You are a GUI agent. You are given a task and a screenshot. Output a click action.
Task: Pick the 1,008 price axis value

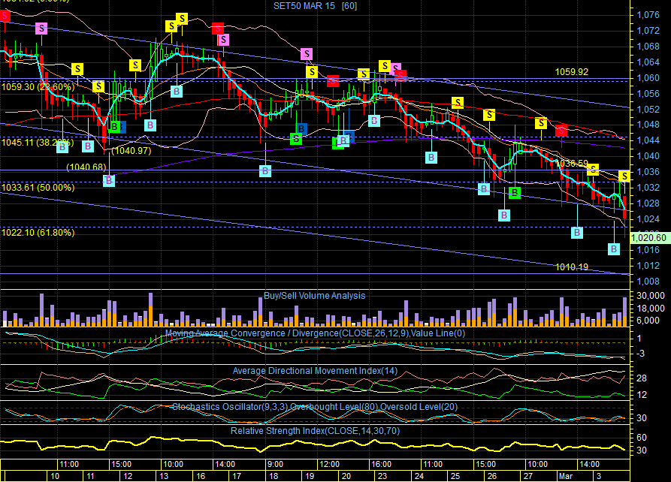pyautogui.click(x=648, y=282)
